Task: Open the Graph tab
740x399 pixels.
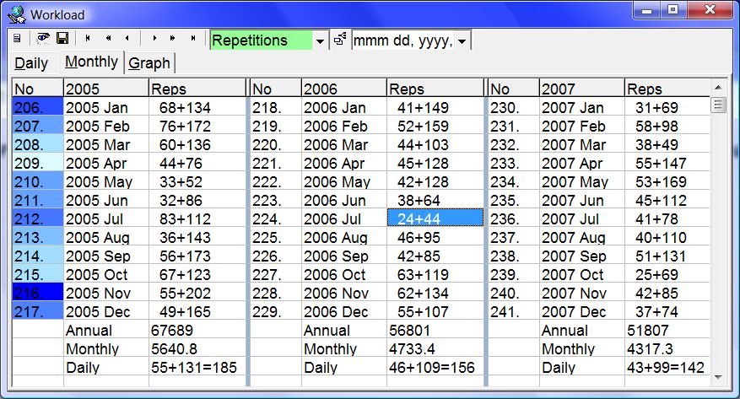Action: point(149,63)
